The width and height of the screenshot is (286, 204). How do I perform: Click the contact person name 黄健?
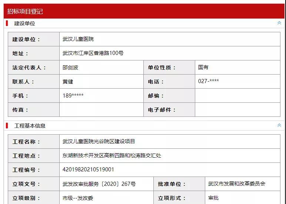(68, 82)
